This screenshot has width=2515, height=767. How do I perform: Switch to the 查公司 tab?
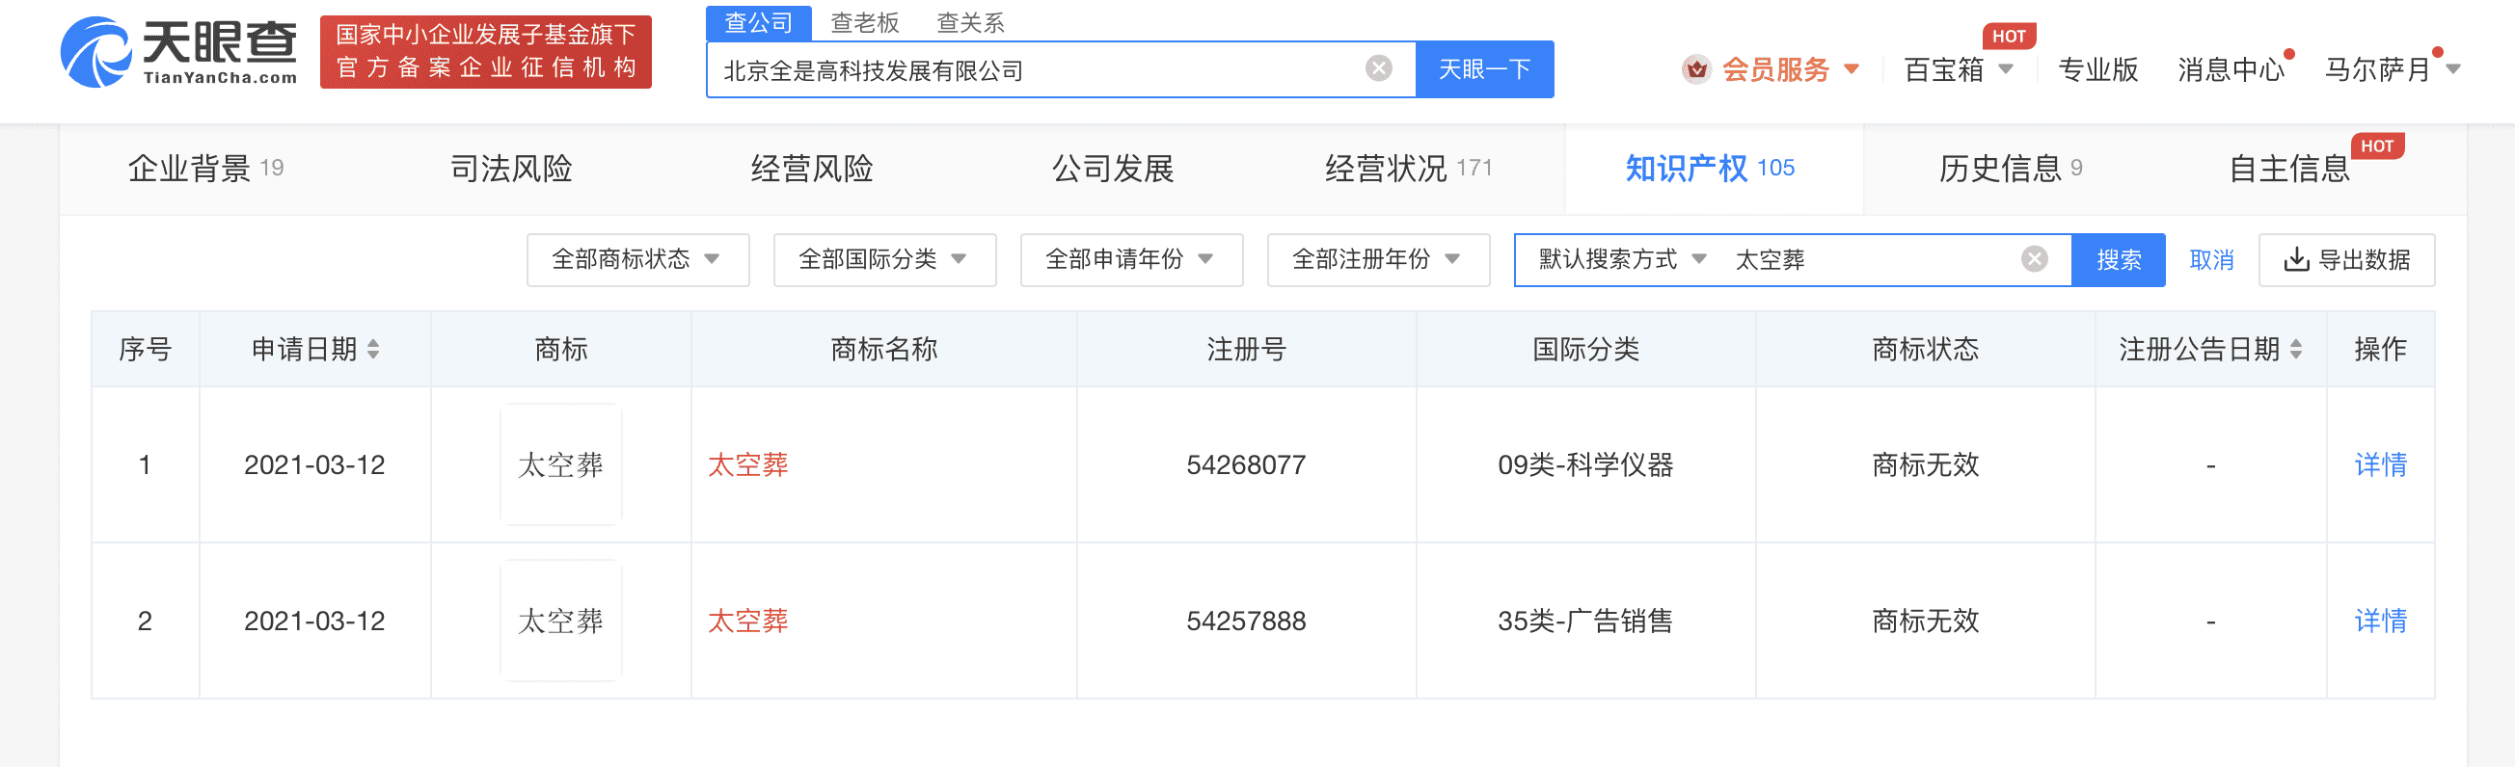pos(759,22)
